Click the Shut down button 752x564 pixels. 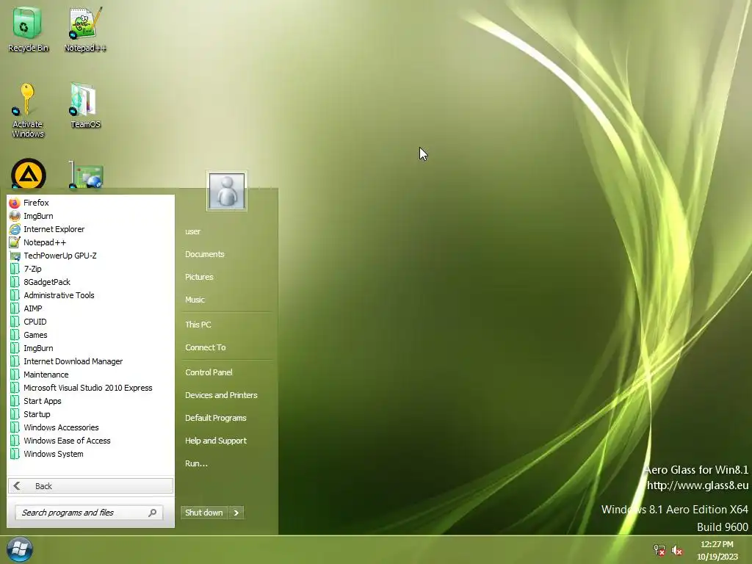[204, 513]
